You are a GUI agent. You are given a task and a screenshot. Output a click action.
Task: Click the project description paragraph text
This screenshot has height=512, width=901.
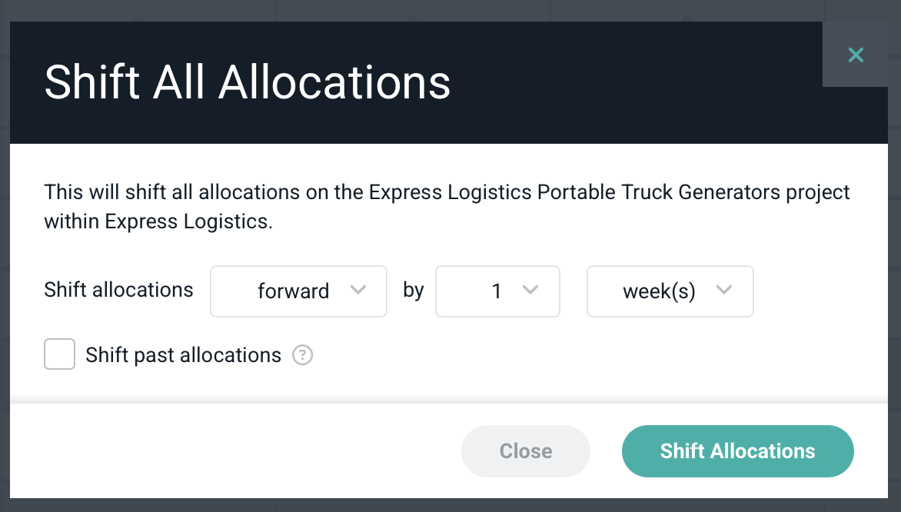[x=446, y=206]
